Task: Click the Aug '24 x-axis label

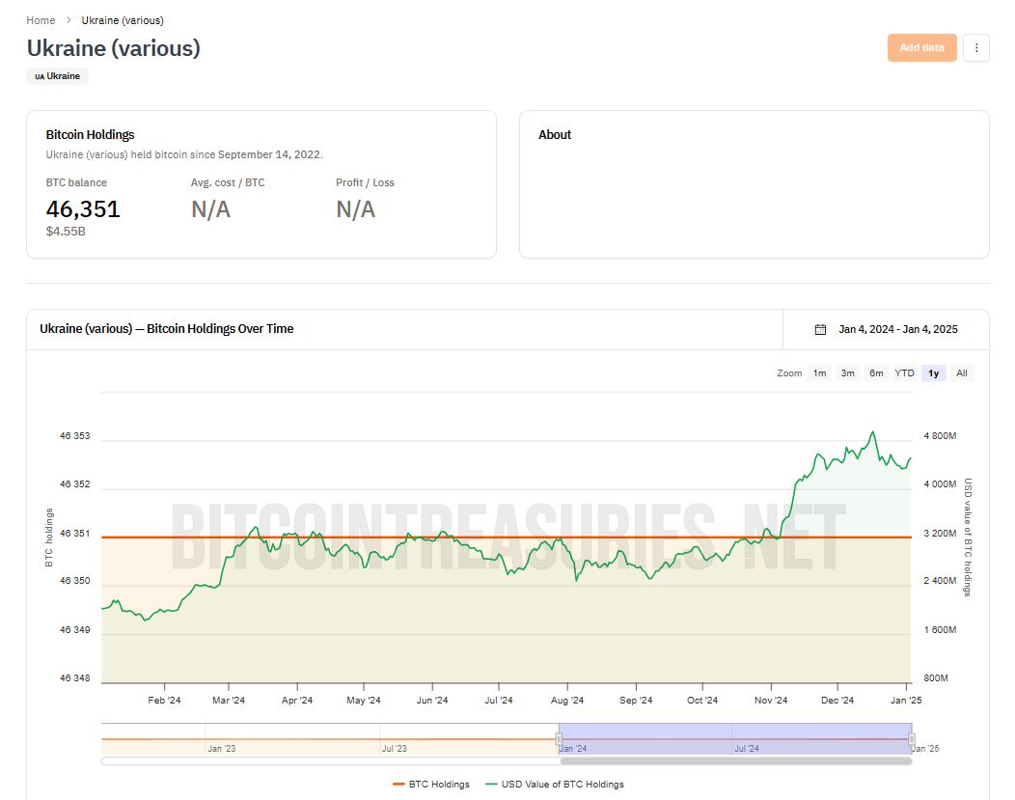Action: (x=567, y=701)
